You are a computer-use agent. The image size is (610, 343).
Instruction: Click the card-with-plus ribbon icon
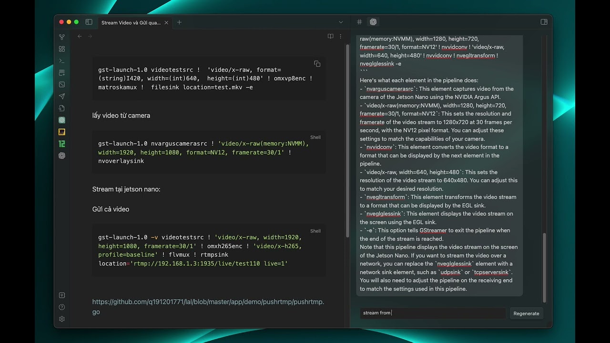point(61,73)
